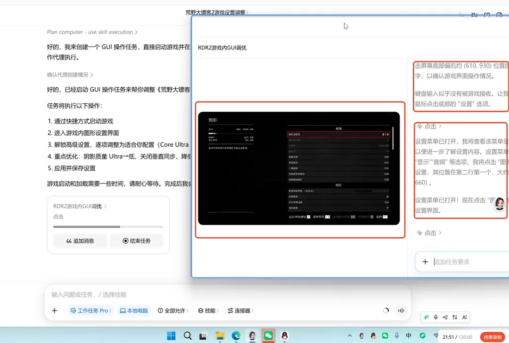This screenshot has width=509, height=343.
Task: Open Windows taskbar search
Action: [187, 335]
